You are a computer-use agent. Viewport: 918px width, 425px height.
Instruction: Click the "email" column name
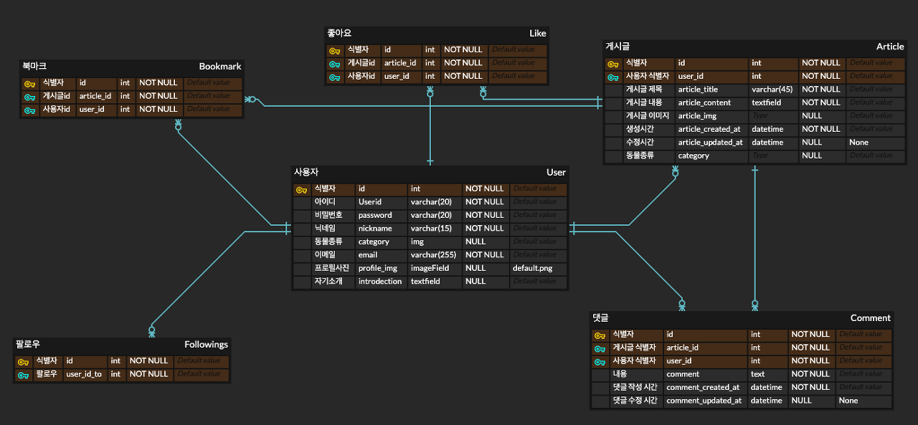point(368,255)
